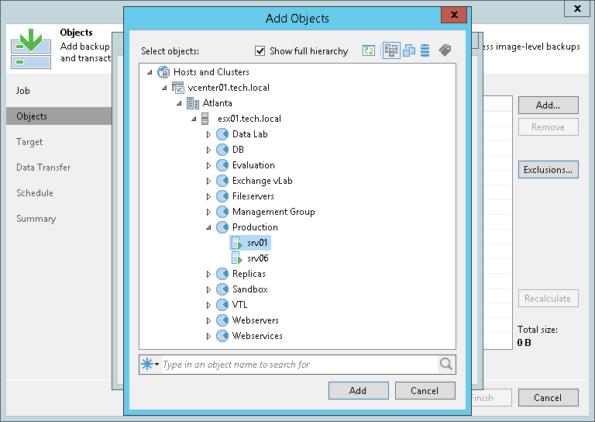
Task: Click the VTL resource pool icon
Action: tap(222, 305)
